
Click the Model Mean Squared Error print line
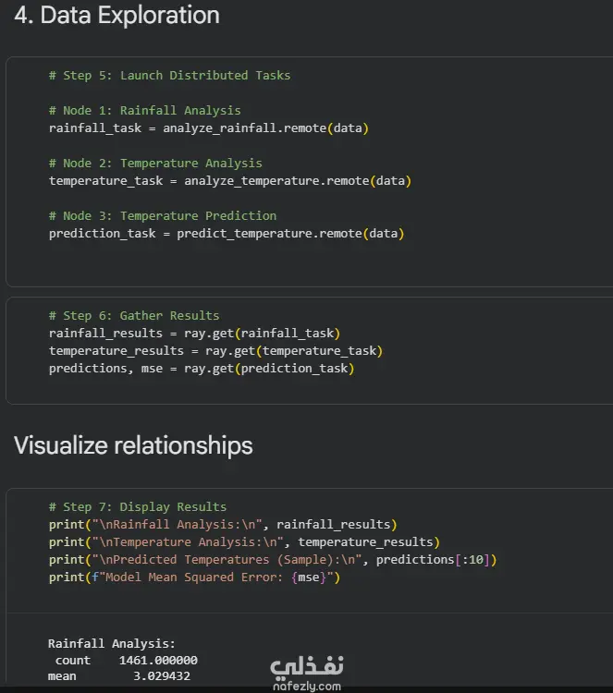pos(194,577)
